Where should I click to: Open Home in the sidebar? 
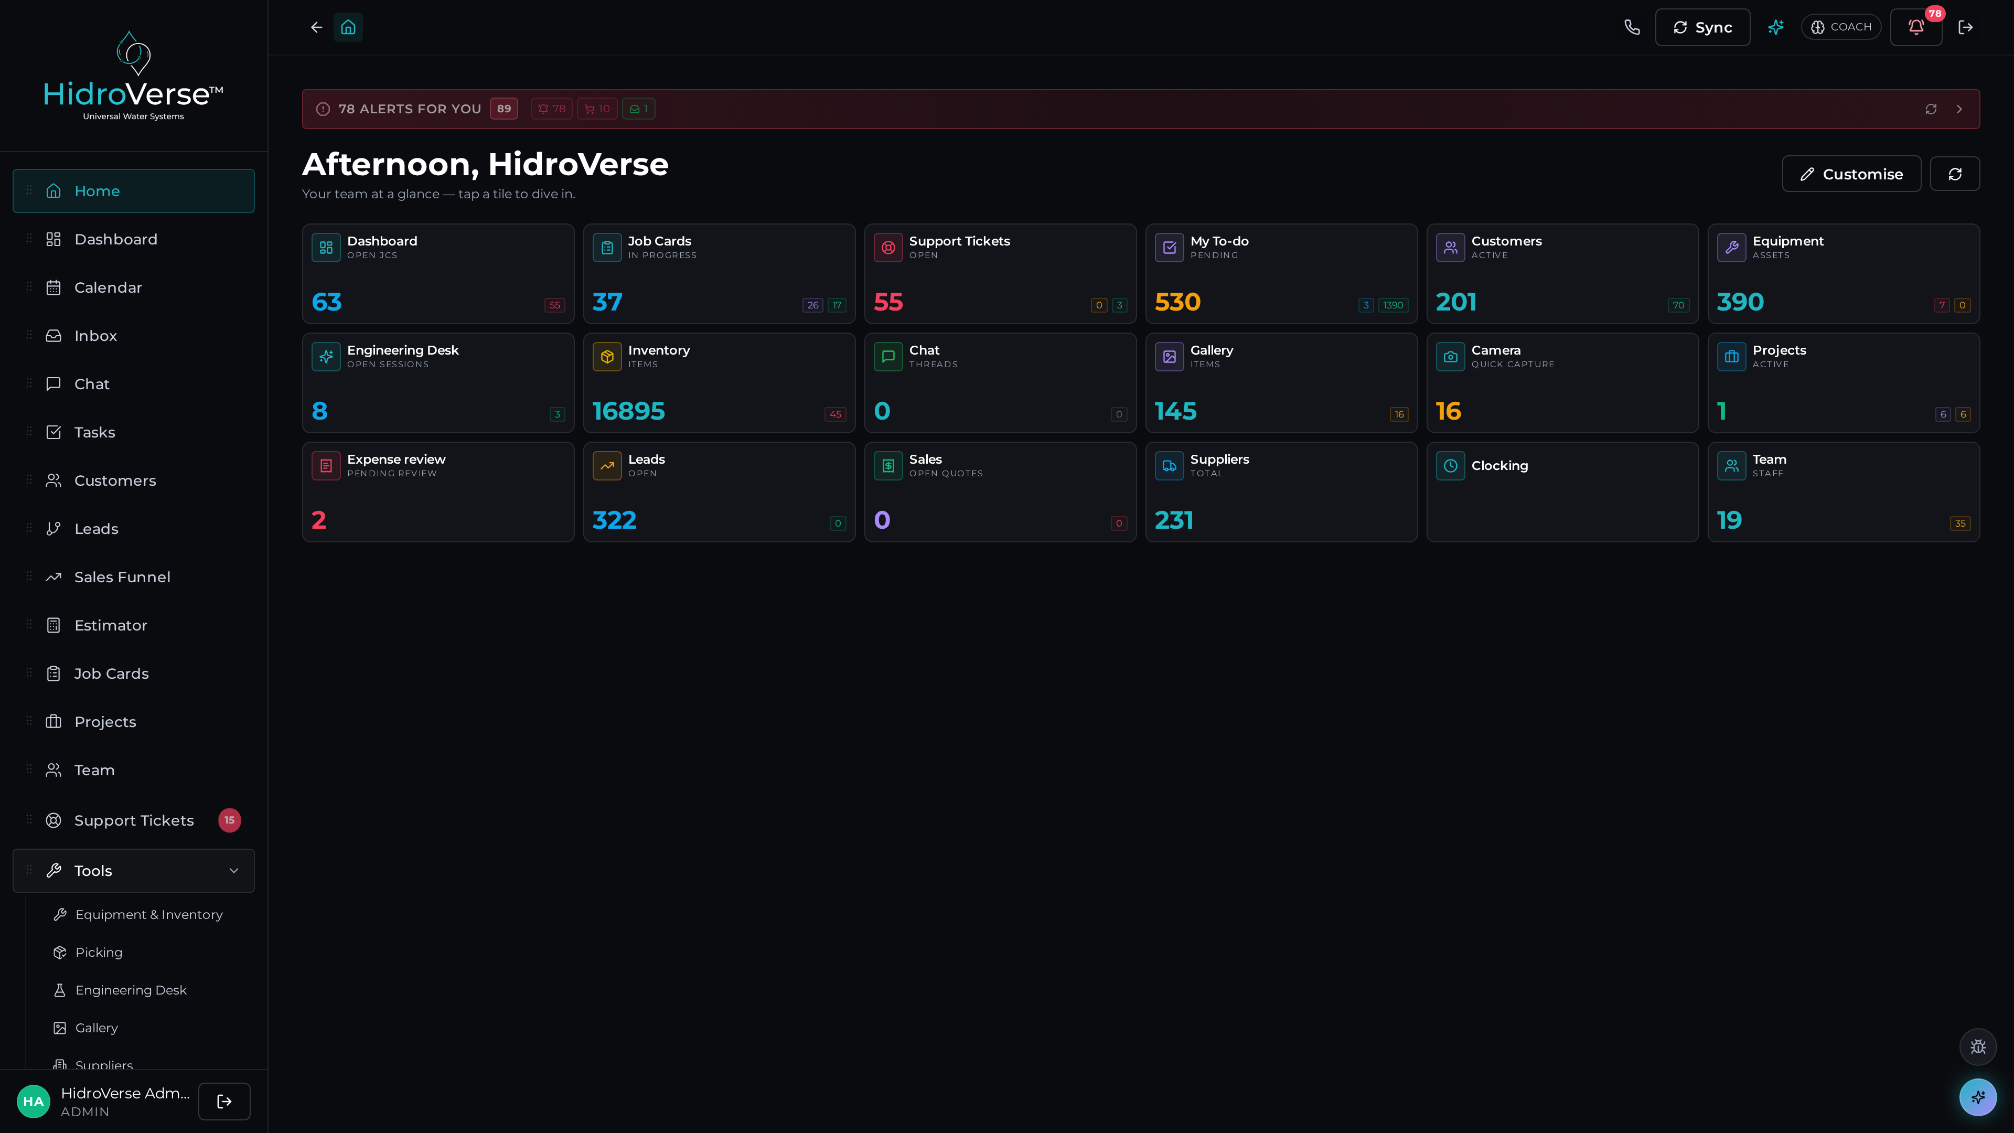134,191
